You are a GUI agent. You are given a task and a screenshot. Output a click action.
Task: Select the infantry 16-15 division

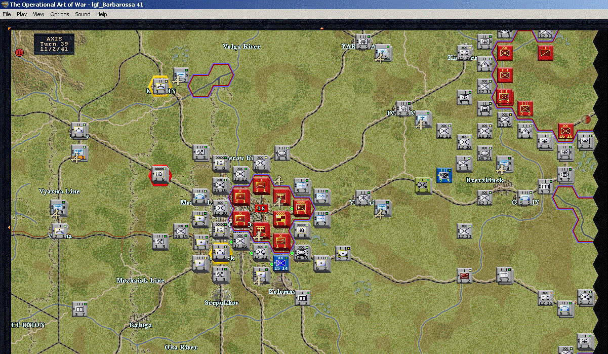(x=182, y=230)
